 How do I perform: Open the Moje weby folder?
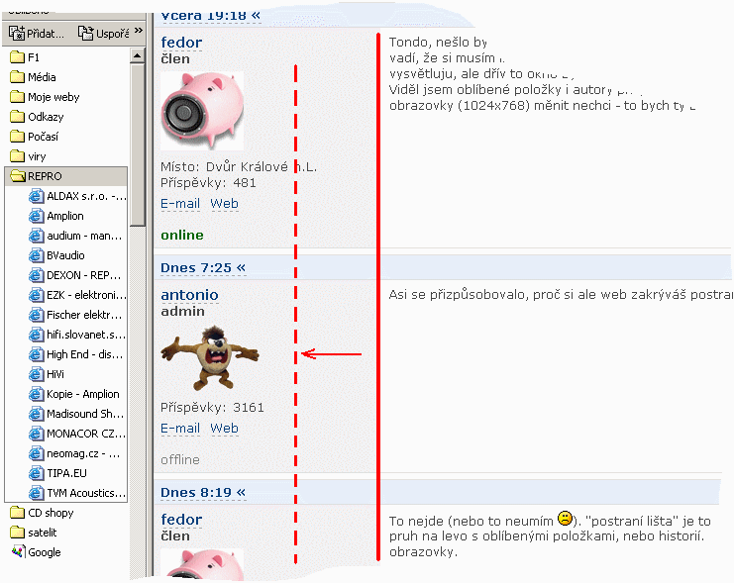click(45, 97)
